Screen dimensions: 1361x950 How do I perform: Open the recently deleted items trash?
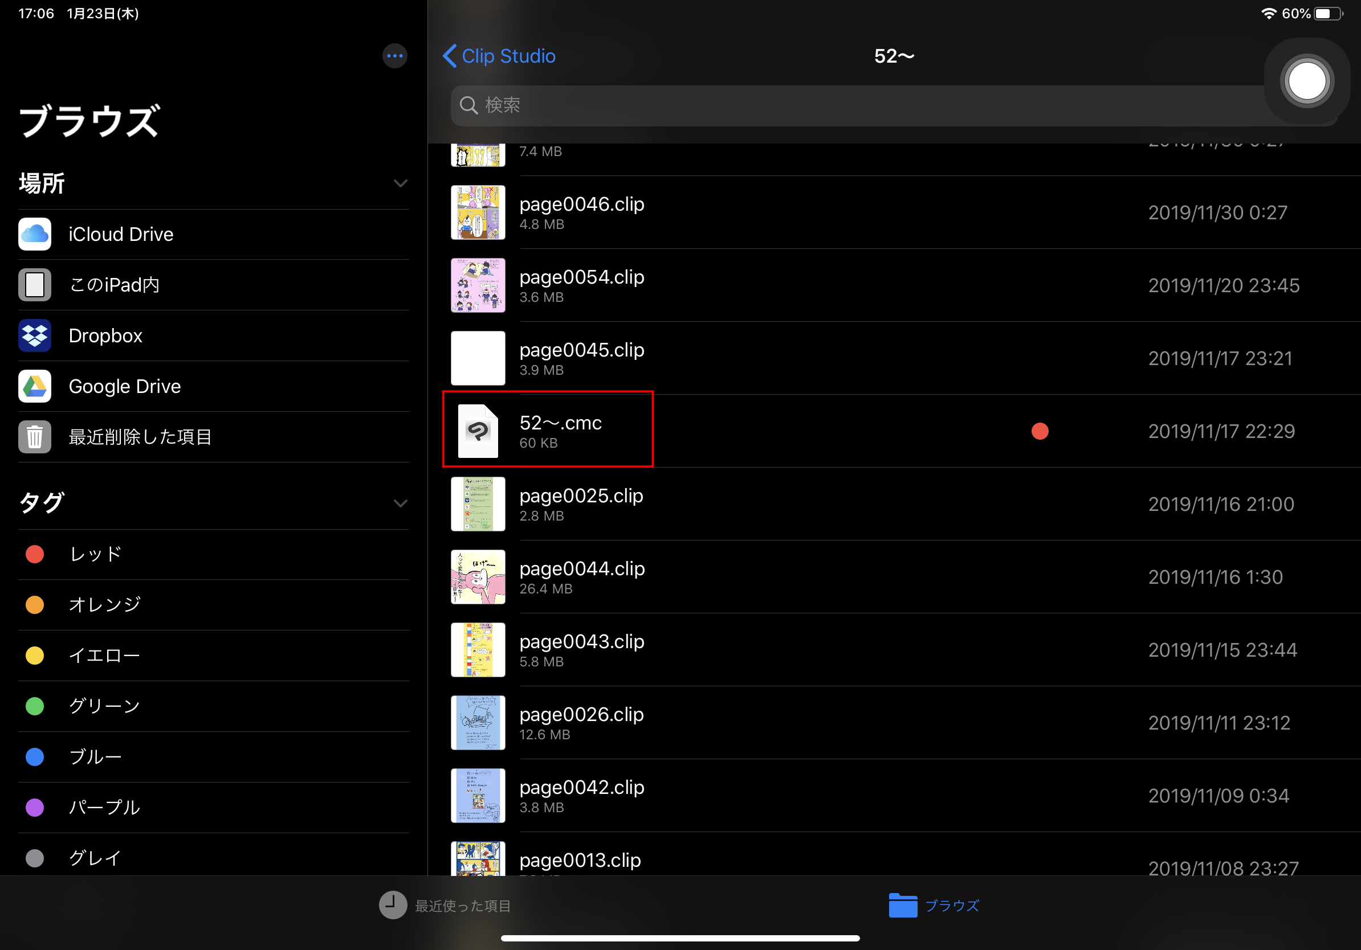click(140, 437)
